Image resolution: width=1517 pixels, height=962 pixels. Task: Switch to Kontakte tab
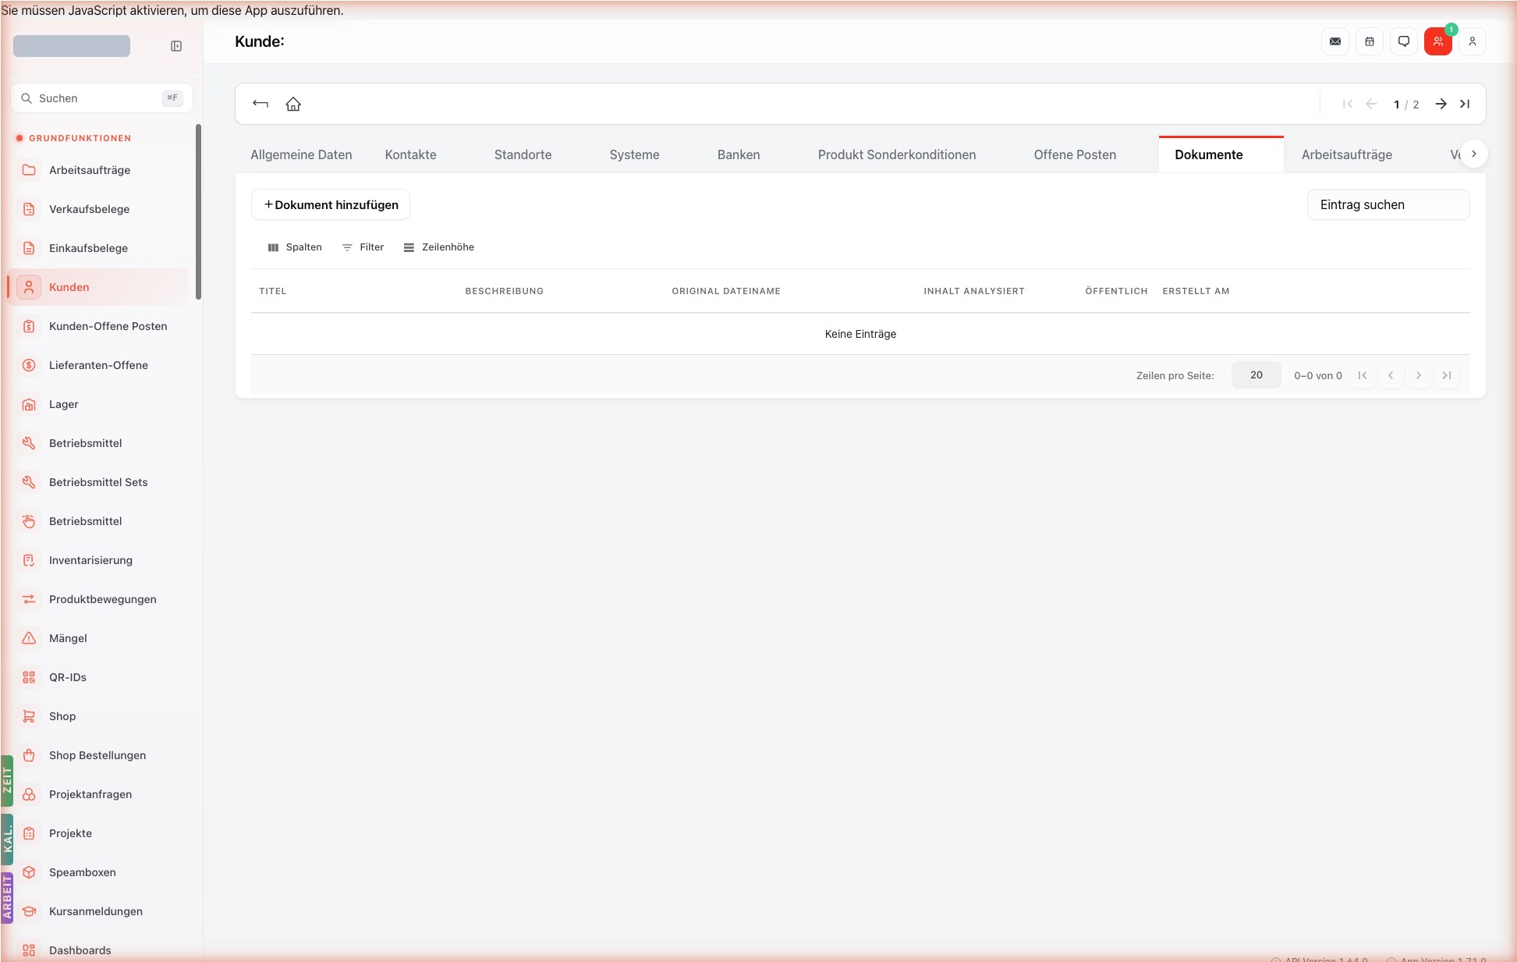(x=410, y=154)
